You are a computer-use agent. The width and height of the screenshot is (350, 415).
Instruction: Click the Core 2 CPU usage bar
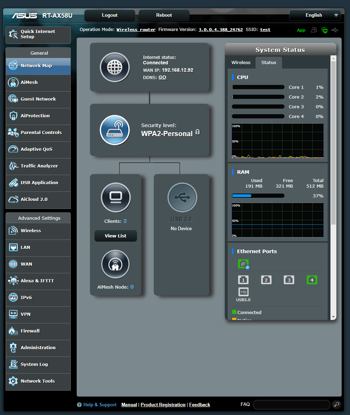[x=258, y=97]
